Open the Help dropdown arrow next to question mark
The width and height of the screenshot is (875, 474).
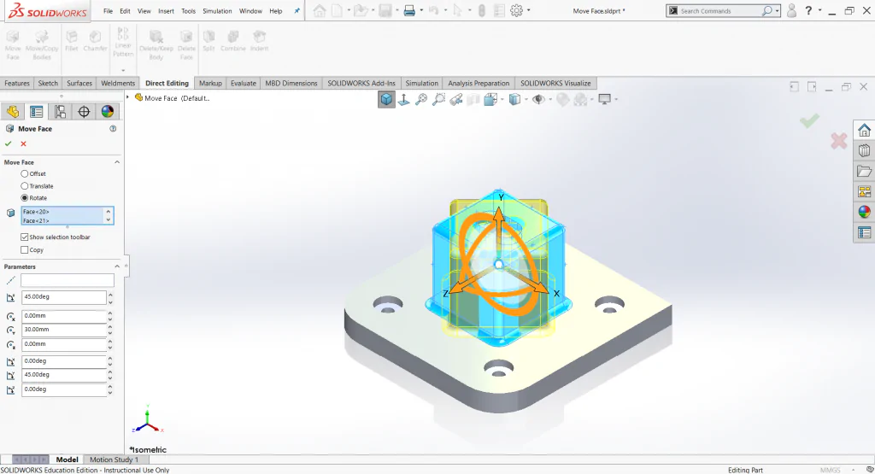819,10
